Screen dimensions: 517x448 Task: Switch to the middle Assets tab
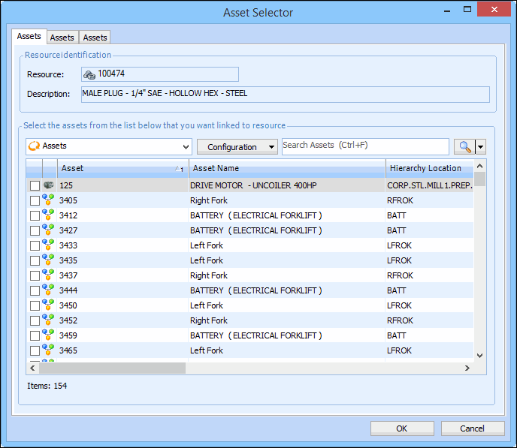pyautogui.click(x=62, y=38)
